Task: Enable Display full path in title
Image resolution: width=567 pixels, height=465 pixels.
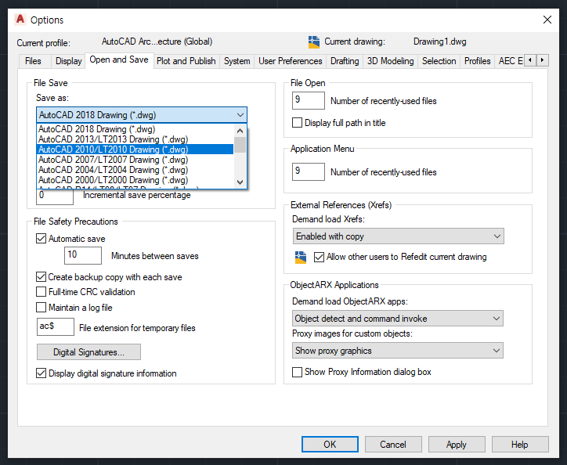Action: tap(297, 123)
